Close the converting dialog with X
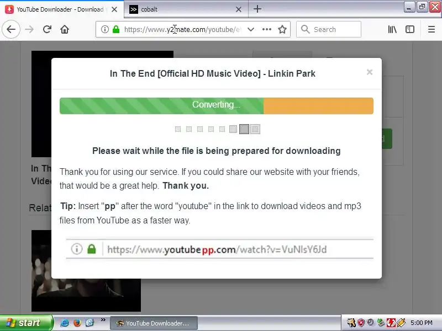 [x=370, y=72]
